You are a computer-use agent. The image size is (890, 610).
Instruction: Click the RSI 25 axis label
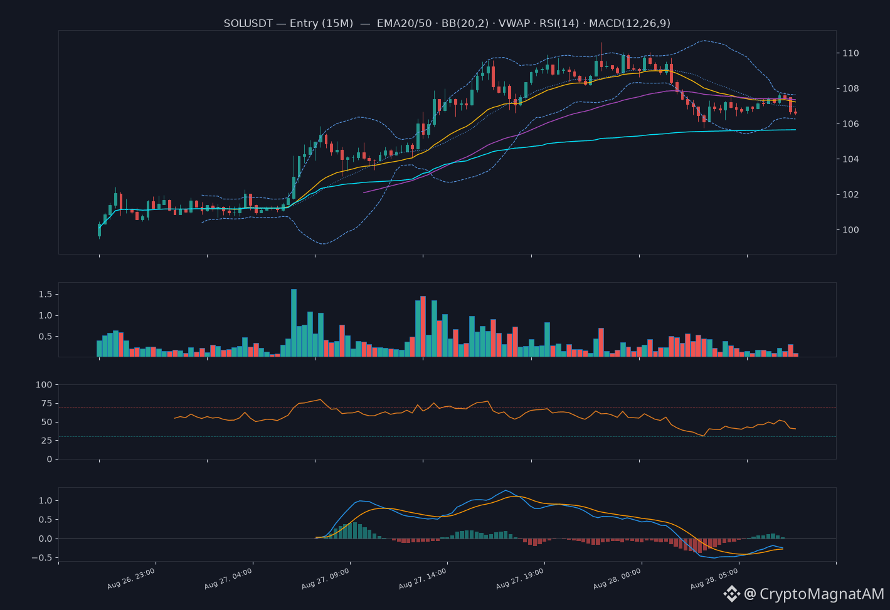[46, 441]
